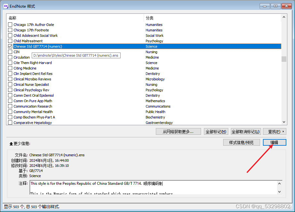The width and height of the screenshot is (295, 212).
Task: Tick the Cite Them Right-Harvard checkbox
Action: [10, 63]
